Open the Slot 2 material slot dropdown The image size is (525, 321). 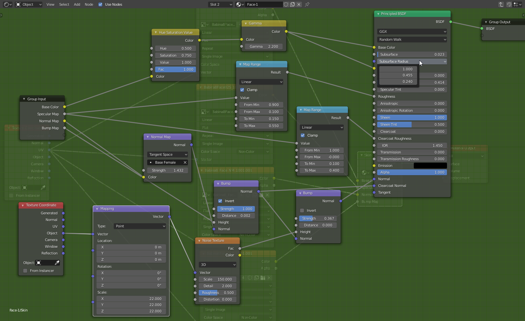[x=221, y=4]
